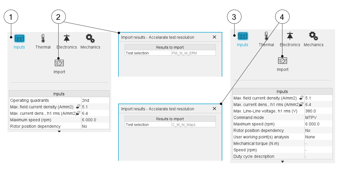This screenshot has height=169, width=345.
Task: Click the Max. Line-Line voltage value 380.0
Action: 318,111
